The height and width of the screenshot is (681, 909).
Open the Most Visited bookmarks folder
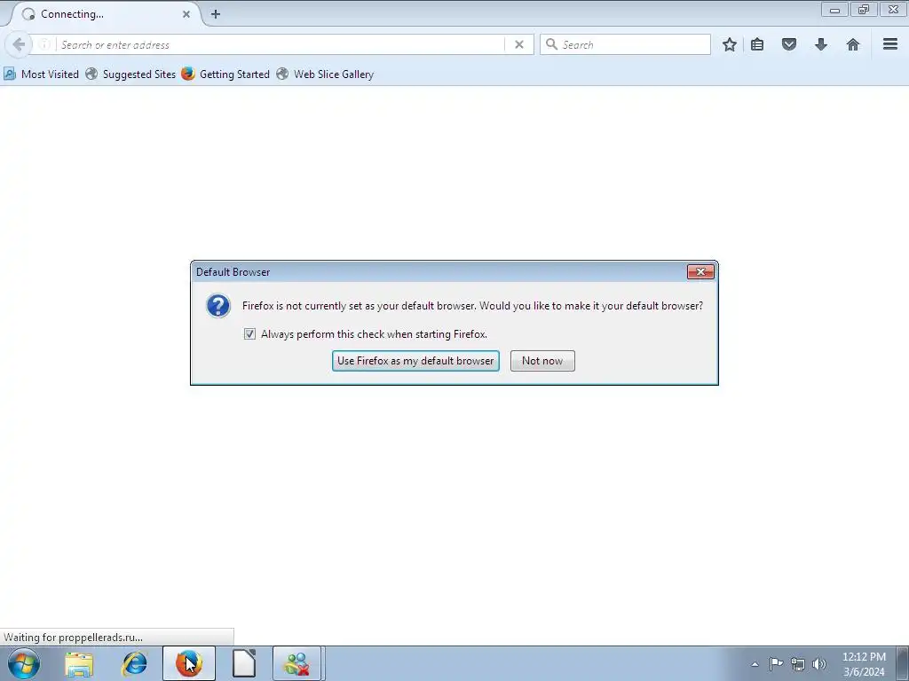pyautogui.click(x=41, y=74)
